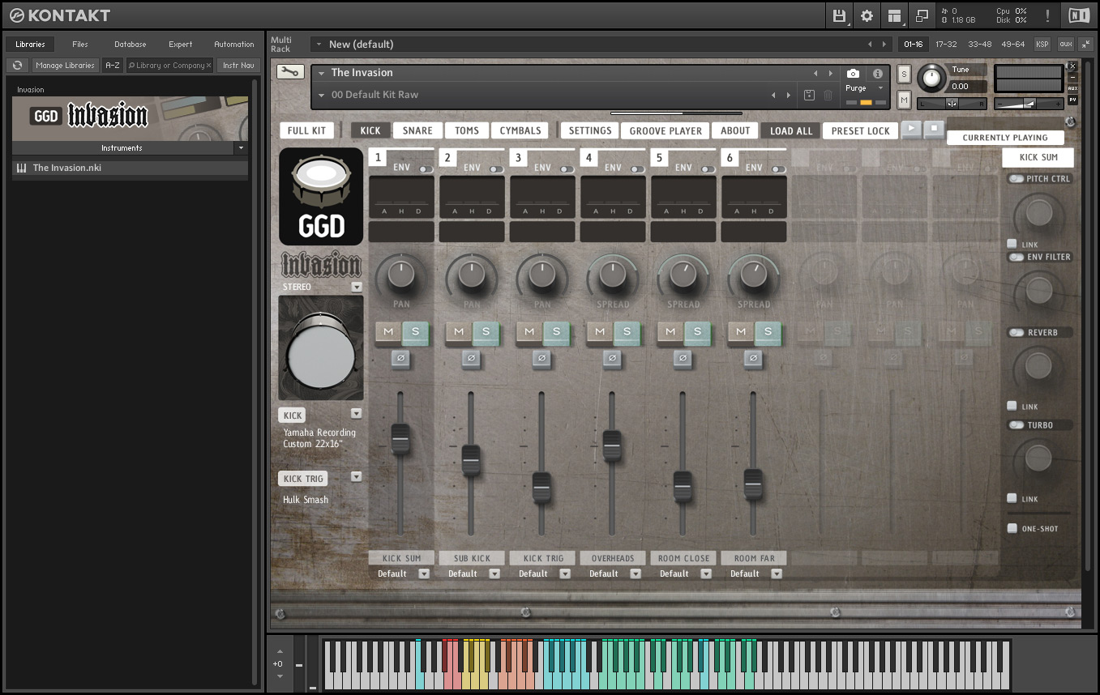Click the groove Play button
The image size is (1100, 695).
tap(911, 129)
